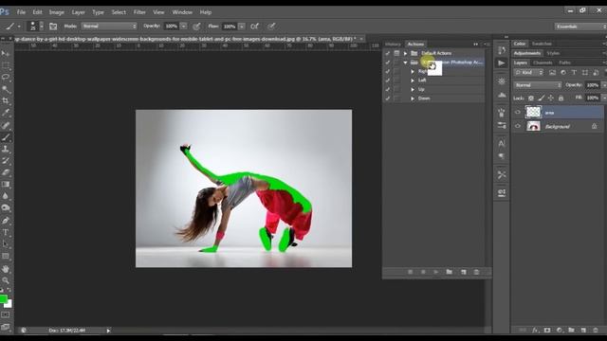Select the Lasso tool
The height and width of the screenshot is (341, 607).
point(6,78)
